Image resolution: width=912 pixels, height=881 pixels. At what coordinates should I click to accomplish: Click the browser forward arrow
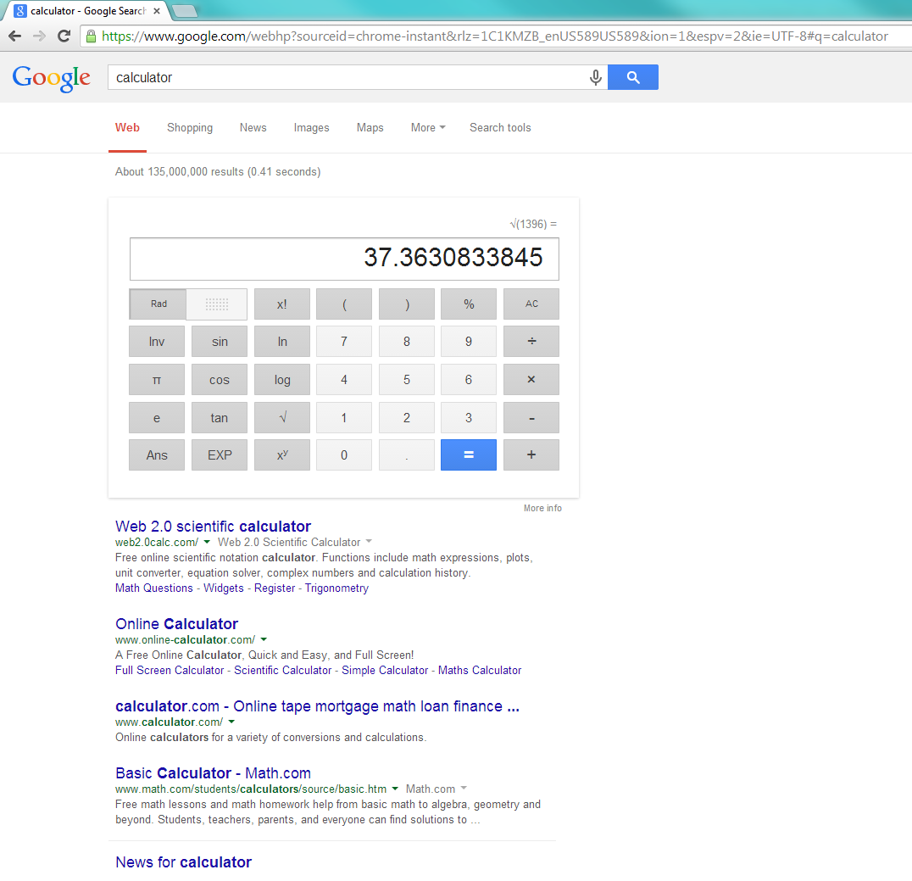point(40,36)
